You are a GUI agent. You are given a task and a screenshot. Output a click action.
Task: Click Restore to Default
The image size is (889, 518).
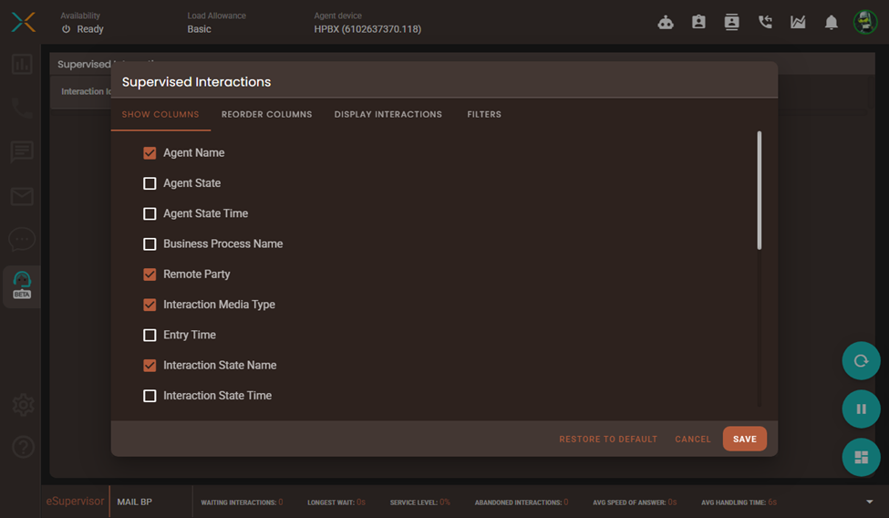click(608, 440)
